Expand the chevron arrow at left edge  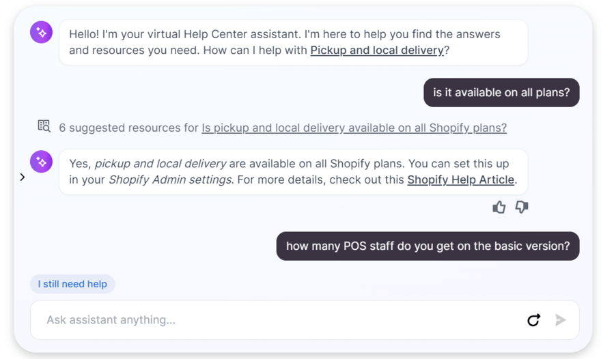(x=23, y=177)
